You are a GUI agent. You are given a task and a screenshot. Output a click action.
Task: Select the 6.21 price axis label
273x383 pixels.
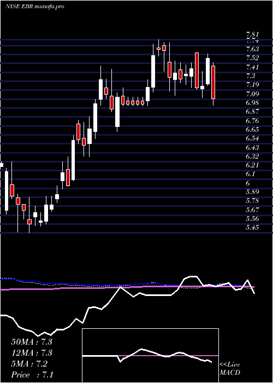tap(252, 166)
